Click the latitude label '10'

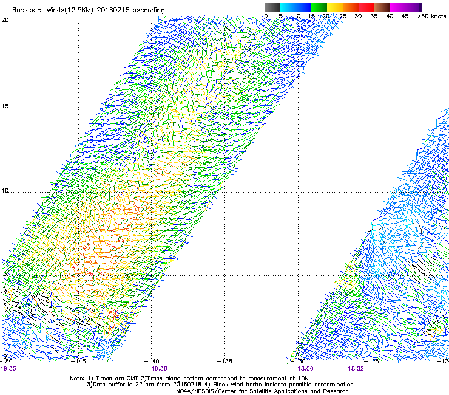(5, 190)
